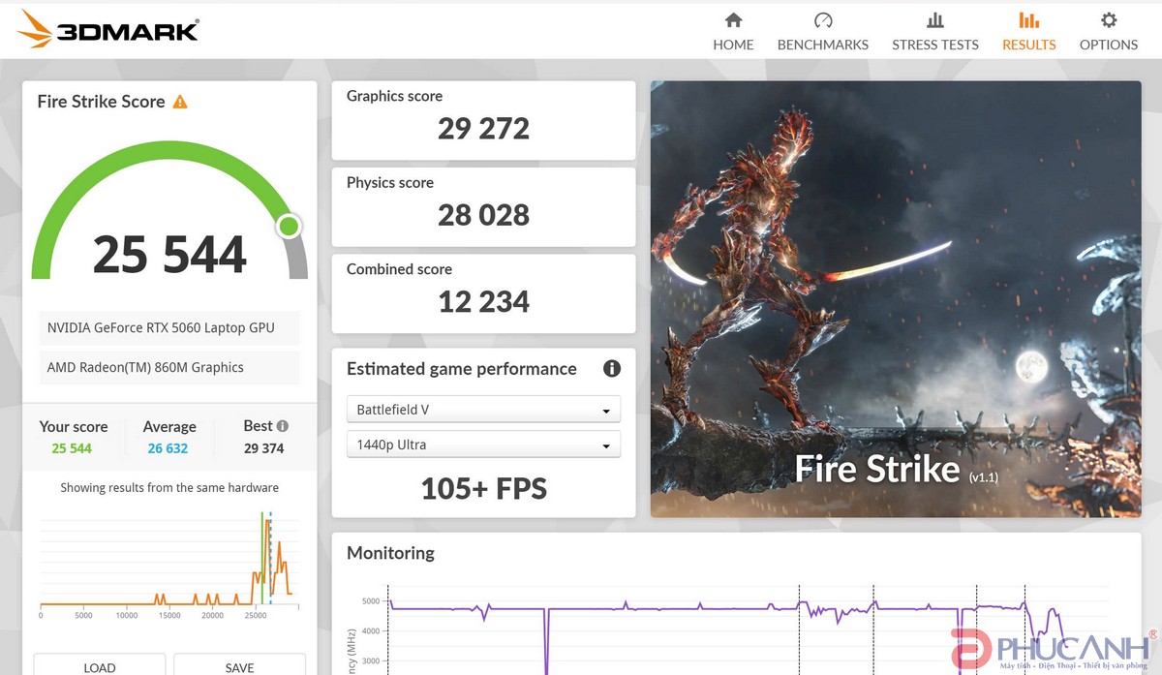Select AMD Radeon 860M Graphics entry
The width and height of the screenshot is (1162, 675).
pyautogui.click(x=168, y=367)
